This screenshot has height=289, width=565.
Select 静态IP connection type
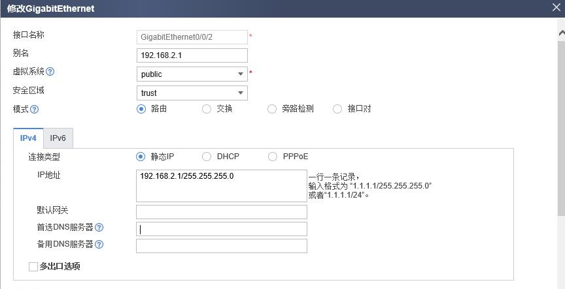(141, 157)
